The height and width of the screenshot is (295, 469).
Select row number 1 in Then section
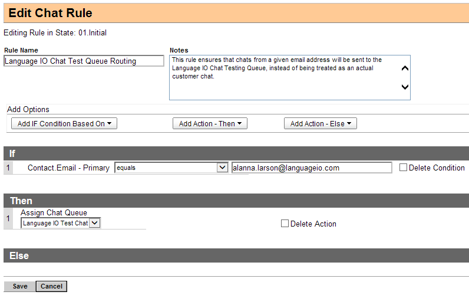[x=8, y=218]
